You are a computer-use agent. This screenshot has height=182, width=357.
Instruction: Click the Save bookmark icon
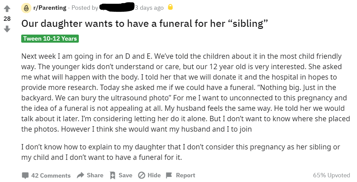(x=112, y=175)
